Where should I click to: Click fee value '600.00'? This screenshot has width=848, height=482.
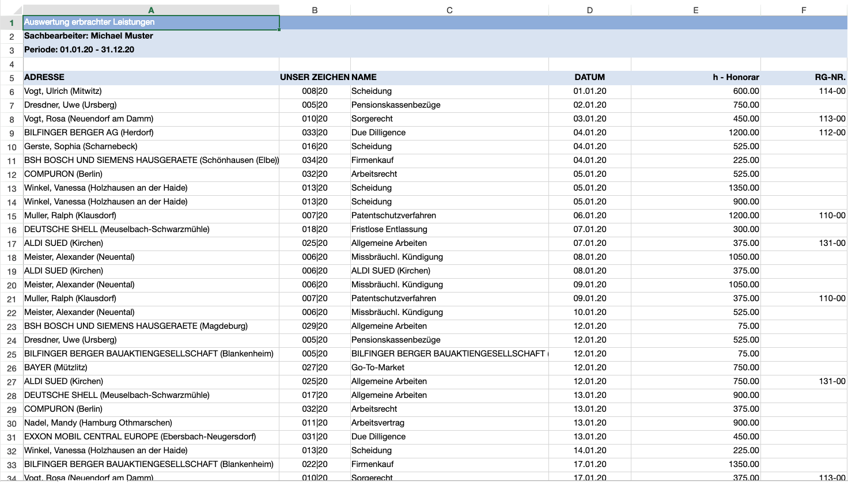click(x=695, y=92)
